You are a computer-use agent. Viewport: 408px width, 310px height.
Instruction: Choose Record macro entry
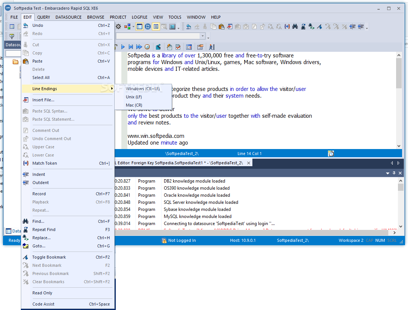pos(68,194)
